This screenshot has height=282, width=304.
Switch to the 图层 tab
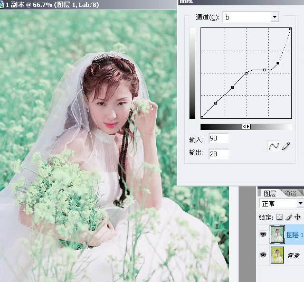(270, 193)
